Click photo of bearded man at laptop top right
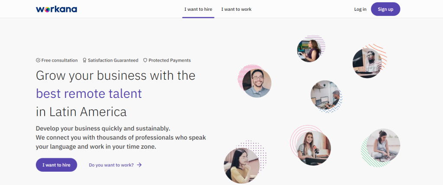 pos(367,63)
